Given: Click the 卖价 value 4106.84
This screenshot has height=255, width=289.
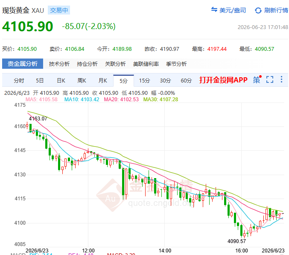Looking at the screenshot, I should tap(75, 49).
